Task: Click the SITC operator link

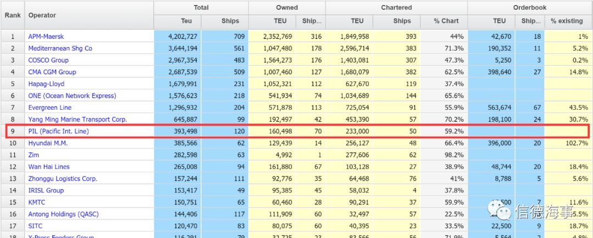Action: [35, 226]
